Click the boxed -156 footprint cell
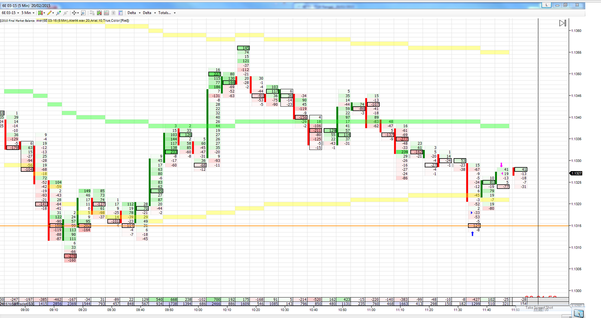601x318 pixels. tap(301, 117)
